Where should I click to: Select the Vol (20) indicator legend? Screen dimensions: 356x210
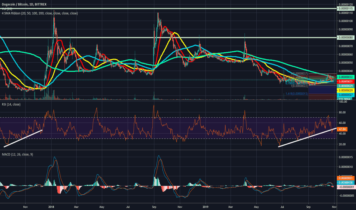[7, 9]
